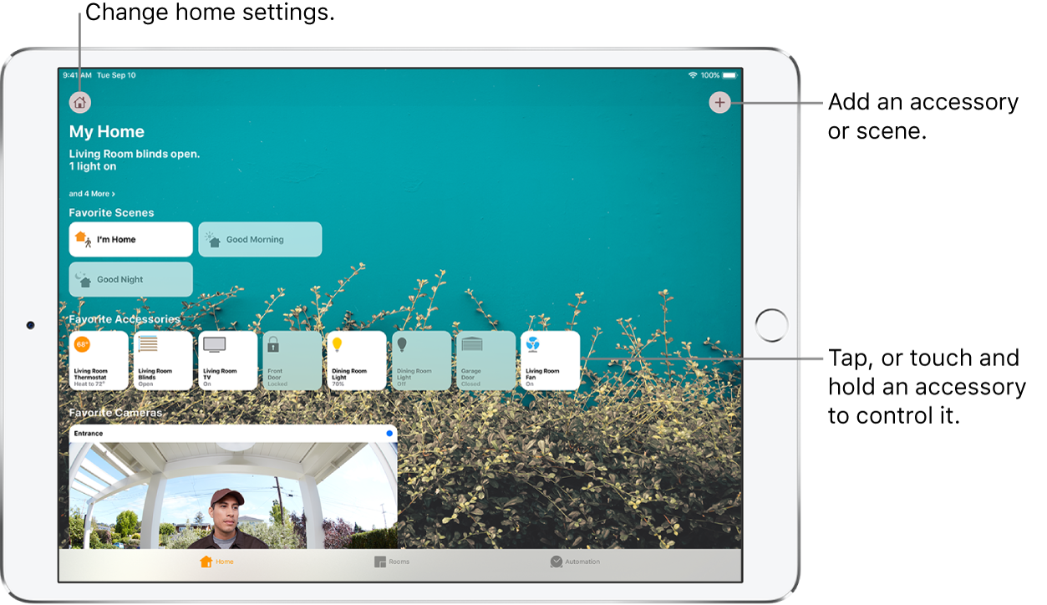Expand the 'and 4 More' status link
Image resolution: width=1047 pixels, height=605 pixels.
[x=92, y=194]
